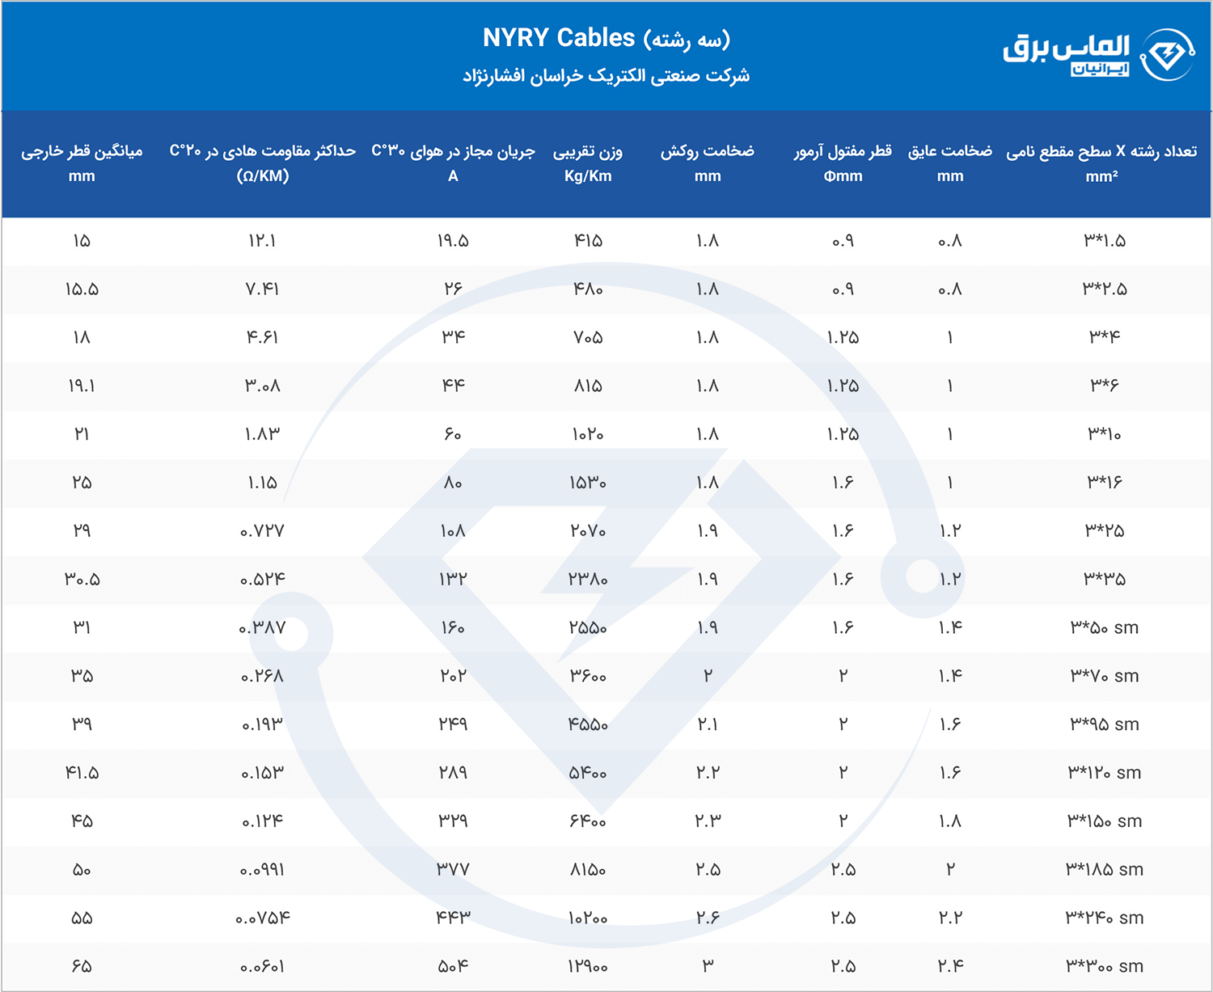Select the row label ۳*۱۶
The image size is (1213, 992).
click(1105, 483)
